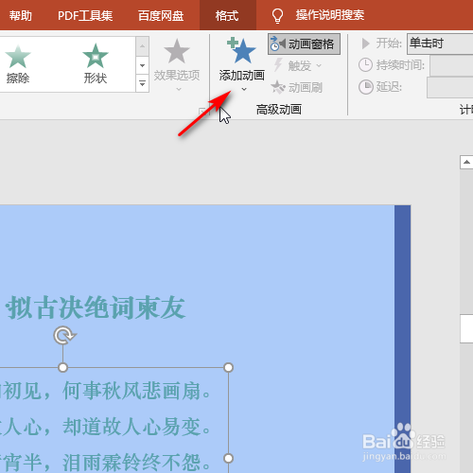Click the rotation handle of text box

(64, 336)
